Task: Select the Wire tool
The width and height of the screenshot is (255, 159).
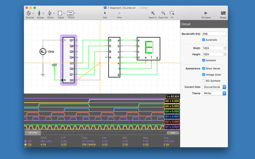Action: click(119, 13)
